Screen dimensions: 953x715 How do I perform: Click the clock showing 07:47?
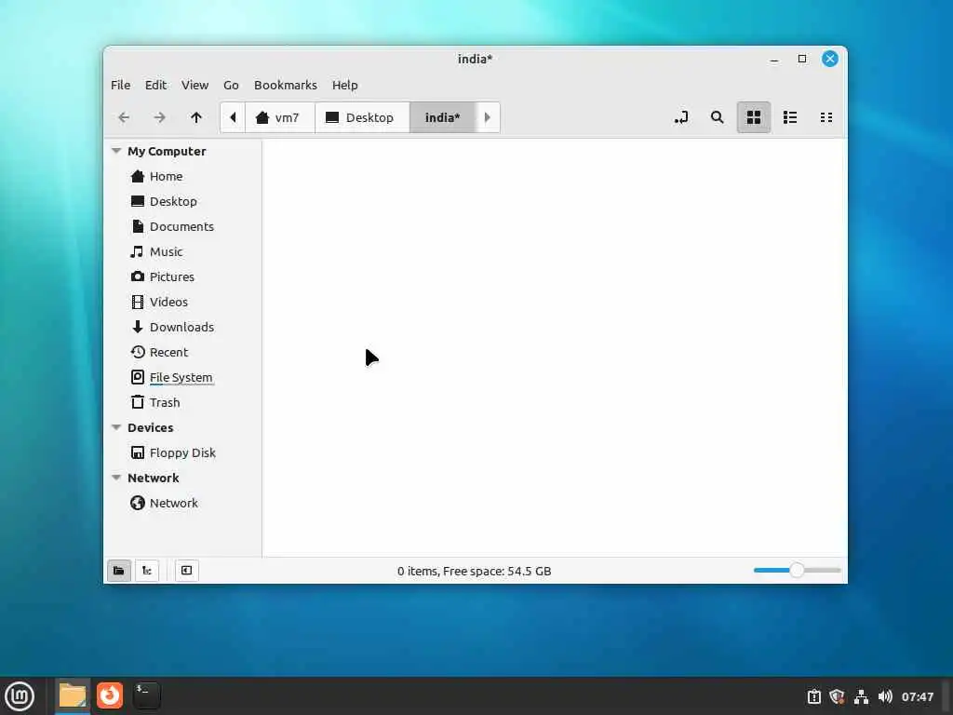click(x=917, y=696)
